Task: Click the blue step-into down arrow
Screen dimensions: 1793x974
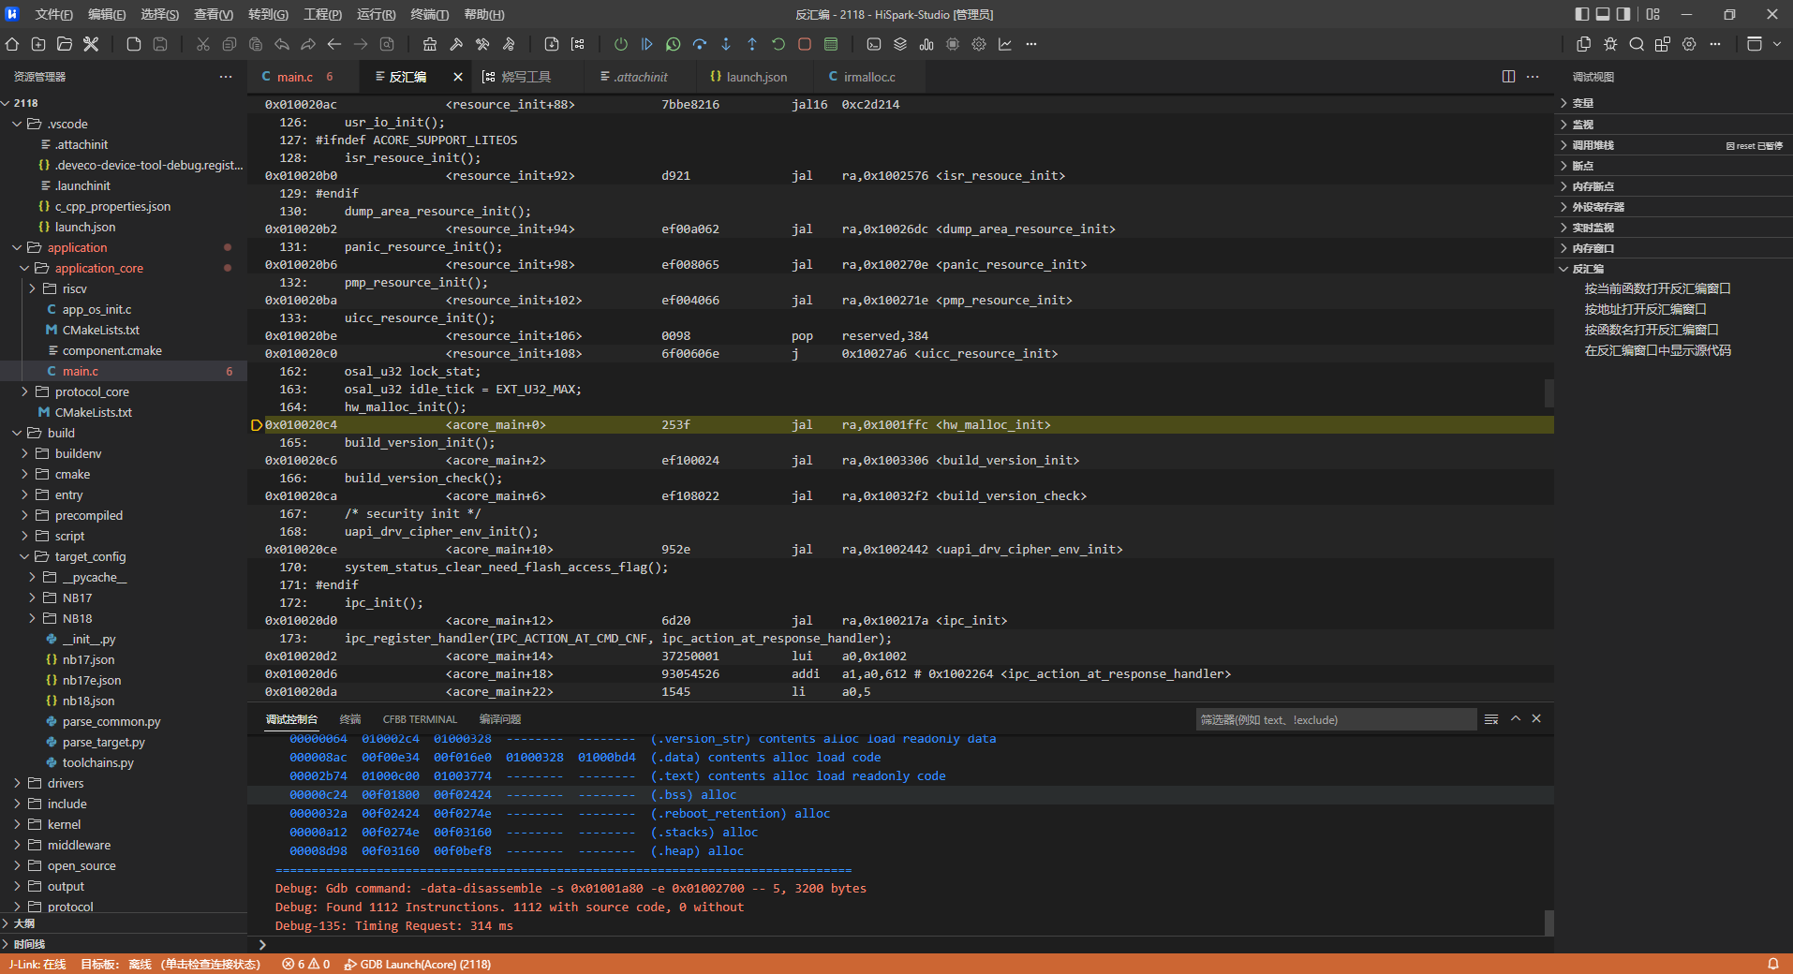Action: (x=726, y=44)
